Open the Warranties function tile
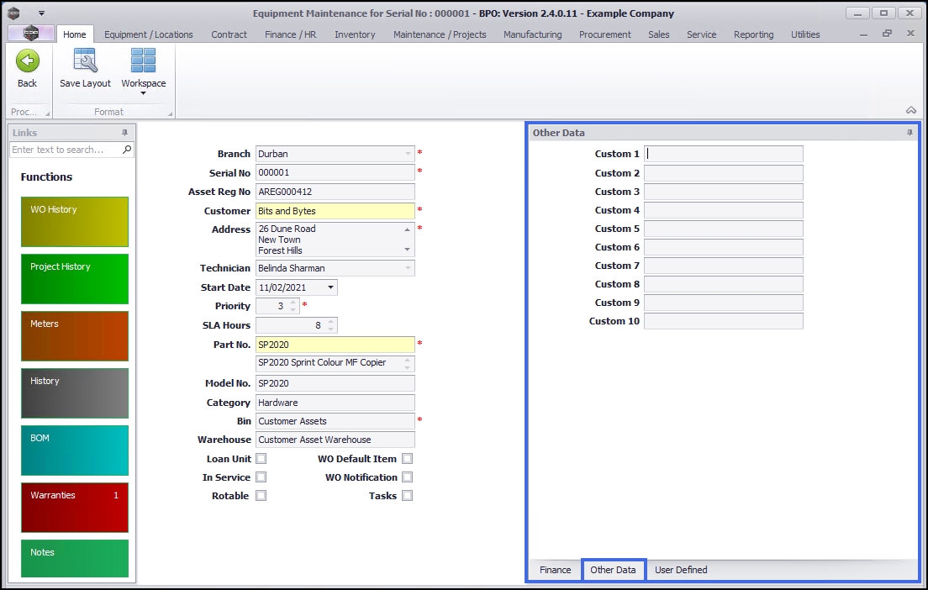928x590 pixels. tap(75, 508)
